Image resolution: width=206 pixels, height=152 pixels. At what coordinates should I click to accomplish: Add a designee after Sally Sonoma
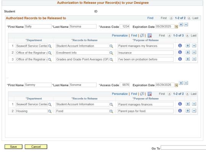[x=181, y=25]
